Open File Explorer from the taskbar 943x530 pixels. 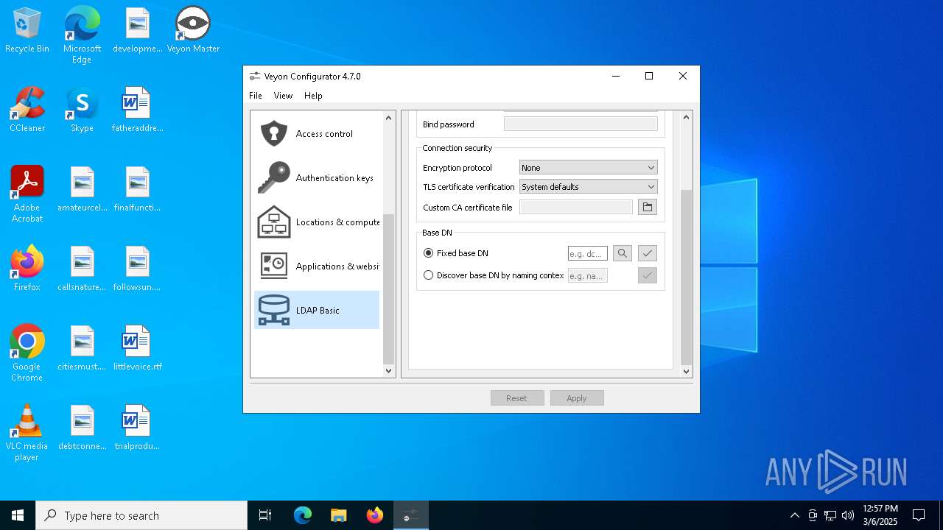[x=339, y=515]
